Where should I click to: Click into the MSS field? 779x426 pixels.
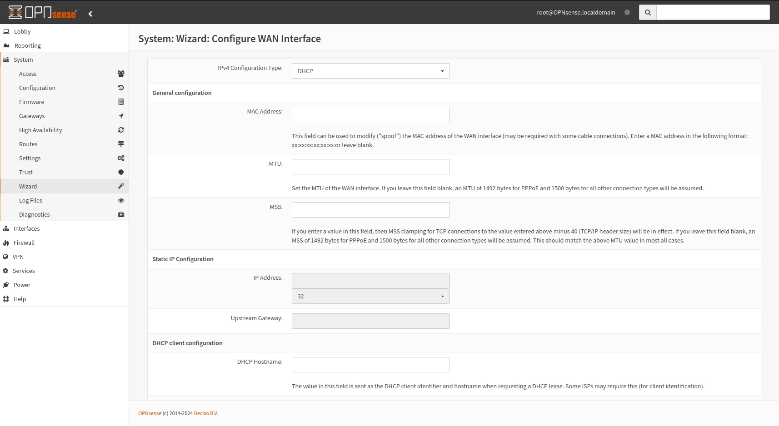(370, 210)
